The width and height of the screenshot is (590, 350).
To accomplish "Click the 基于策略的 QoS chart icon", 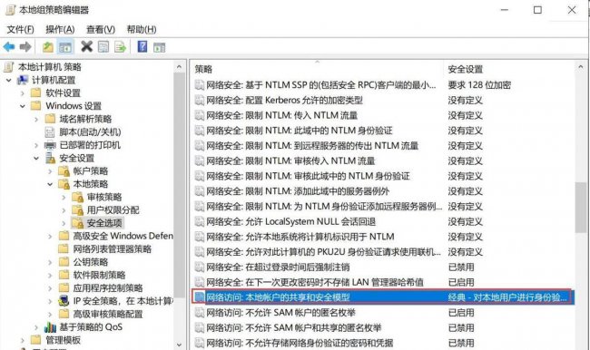I will [50, 327].
